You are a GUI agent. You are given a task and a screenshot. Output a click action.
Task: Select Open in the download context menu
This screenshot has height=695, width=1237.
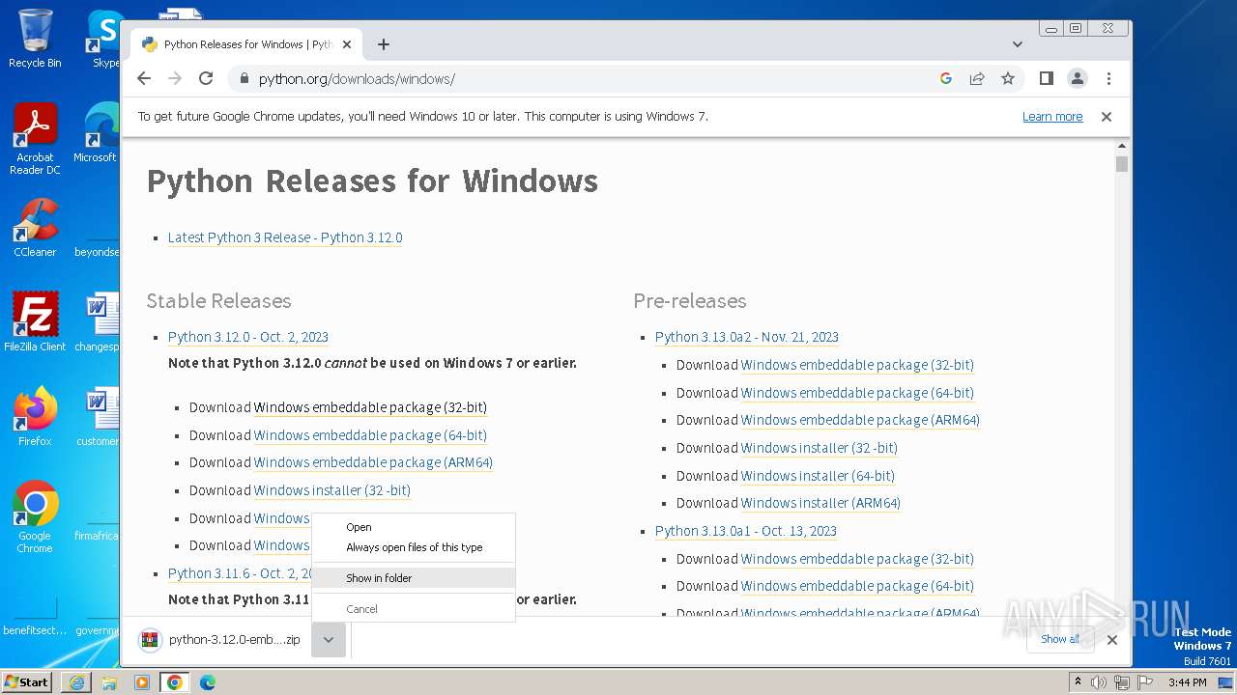point(414,527)
